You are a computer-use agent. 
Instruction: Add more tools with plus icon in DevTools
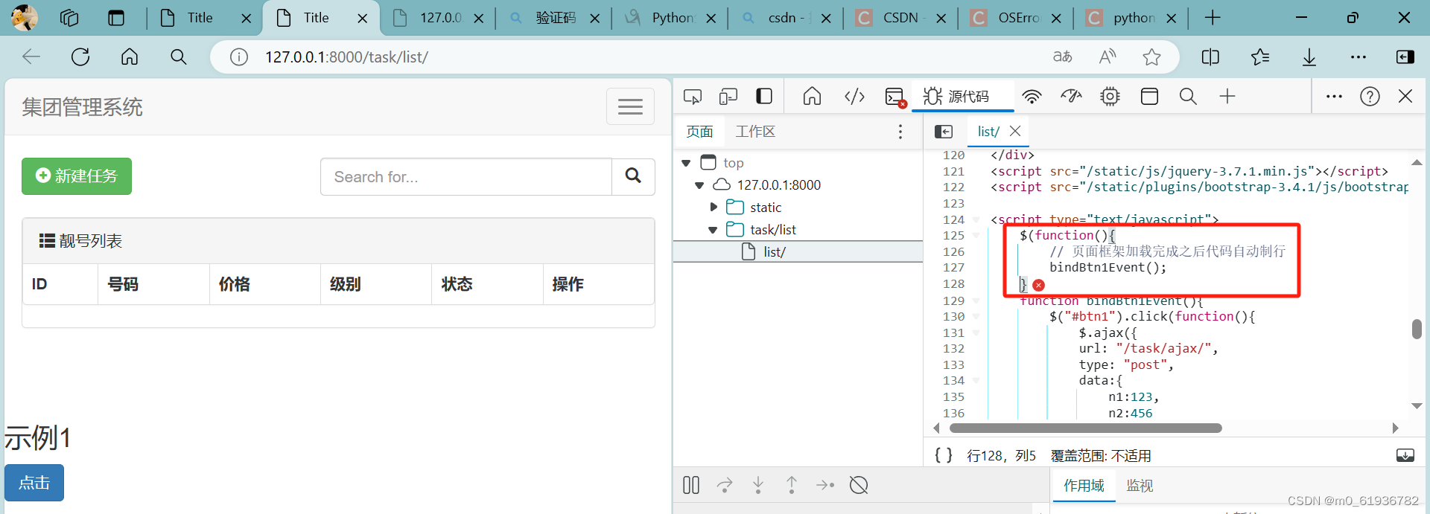(1227, 96)
